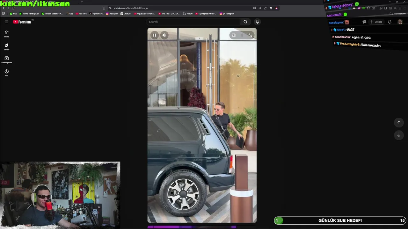Go to next Short with down arrow
The height and width of the screenshot is (229, 408).
(x=399, y=135)
